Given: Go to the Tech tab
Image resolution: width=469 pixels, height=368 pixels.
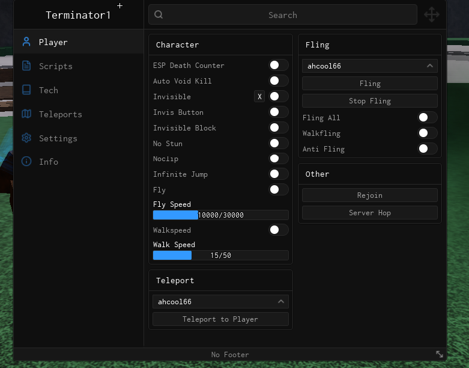Looking at the screenshot, I should click(x=79, y=90).
